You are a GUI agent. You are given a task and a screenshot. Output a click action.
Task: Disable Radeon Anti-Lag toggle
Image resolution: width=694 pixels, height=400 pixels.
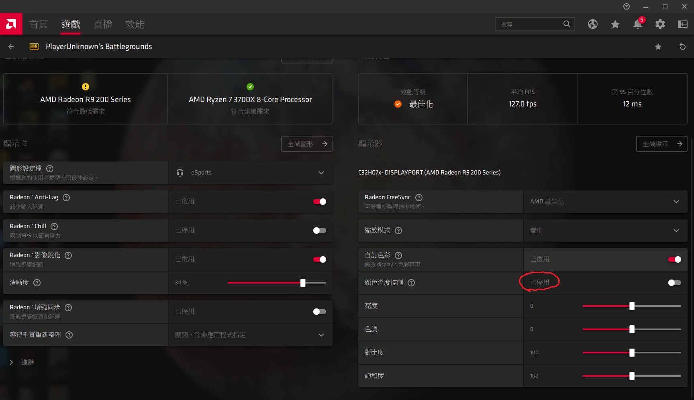coord(320,202)
